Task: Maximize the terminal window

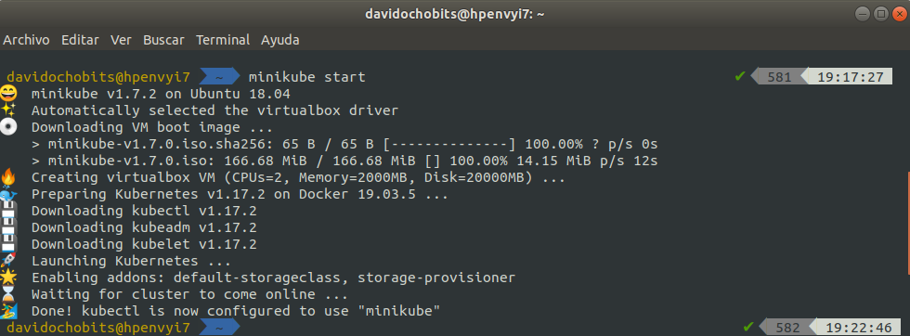Action: [x=881, y=14]
